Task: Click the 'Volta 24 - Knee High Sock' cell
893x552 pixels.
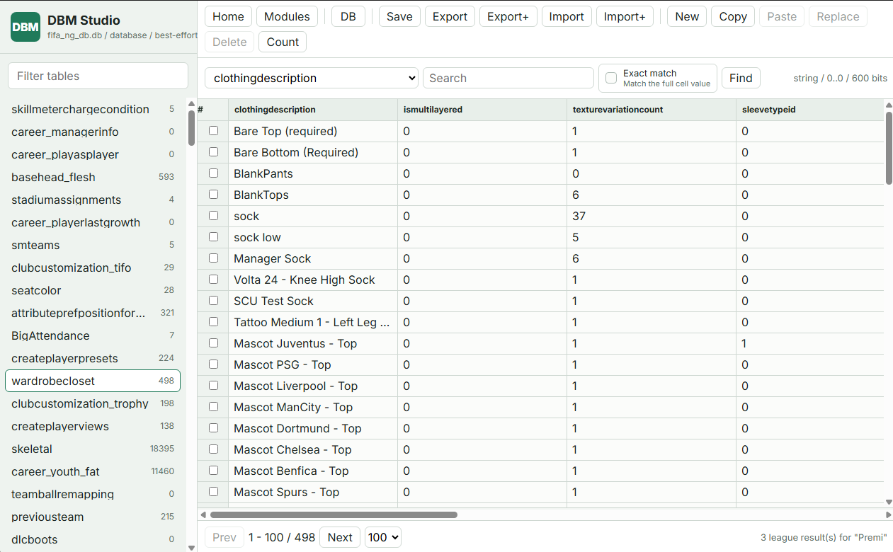Action: click(313, 280)
